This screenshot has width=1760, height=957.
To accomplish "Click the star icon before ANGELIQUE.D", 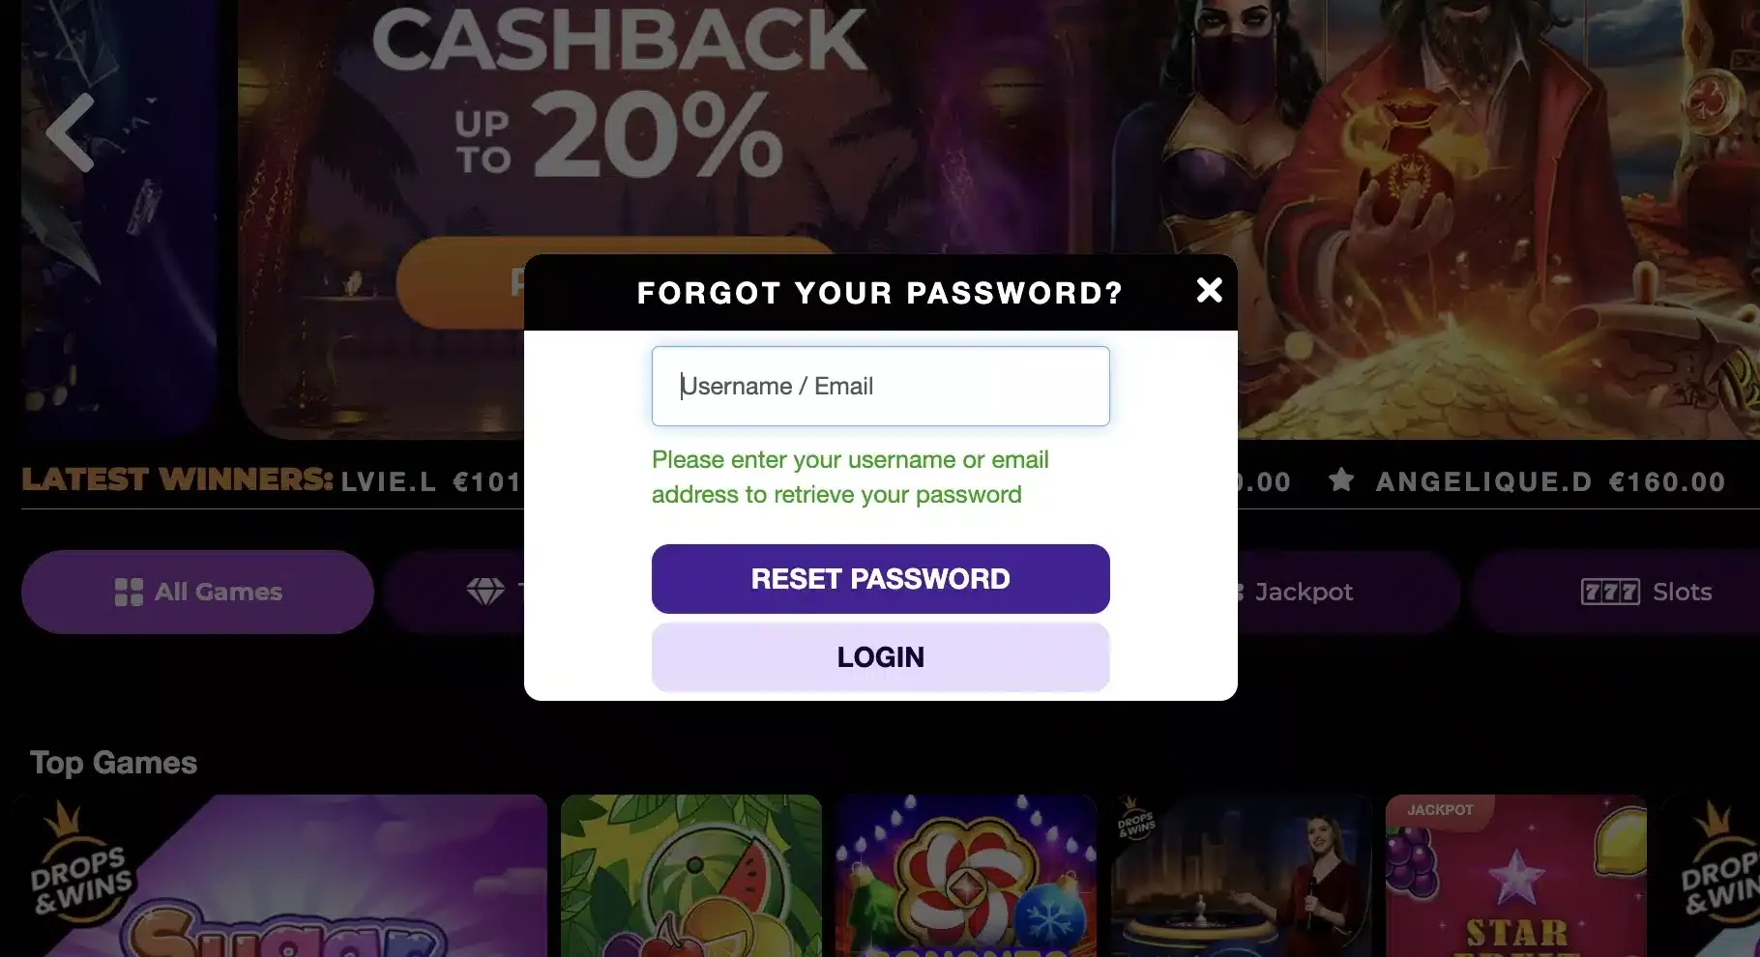I will 1341,479.
